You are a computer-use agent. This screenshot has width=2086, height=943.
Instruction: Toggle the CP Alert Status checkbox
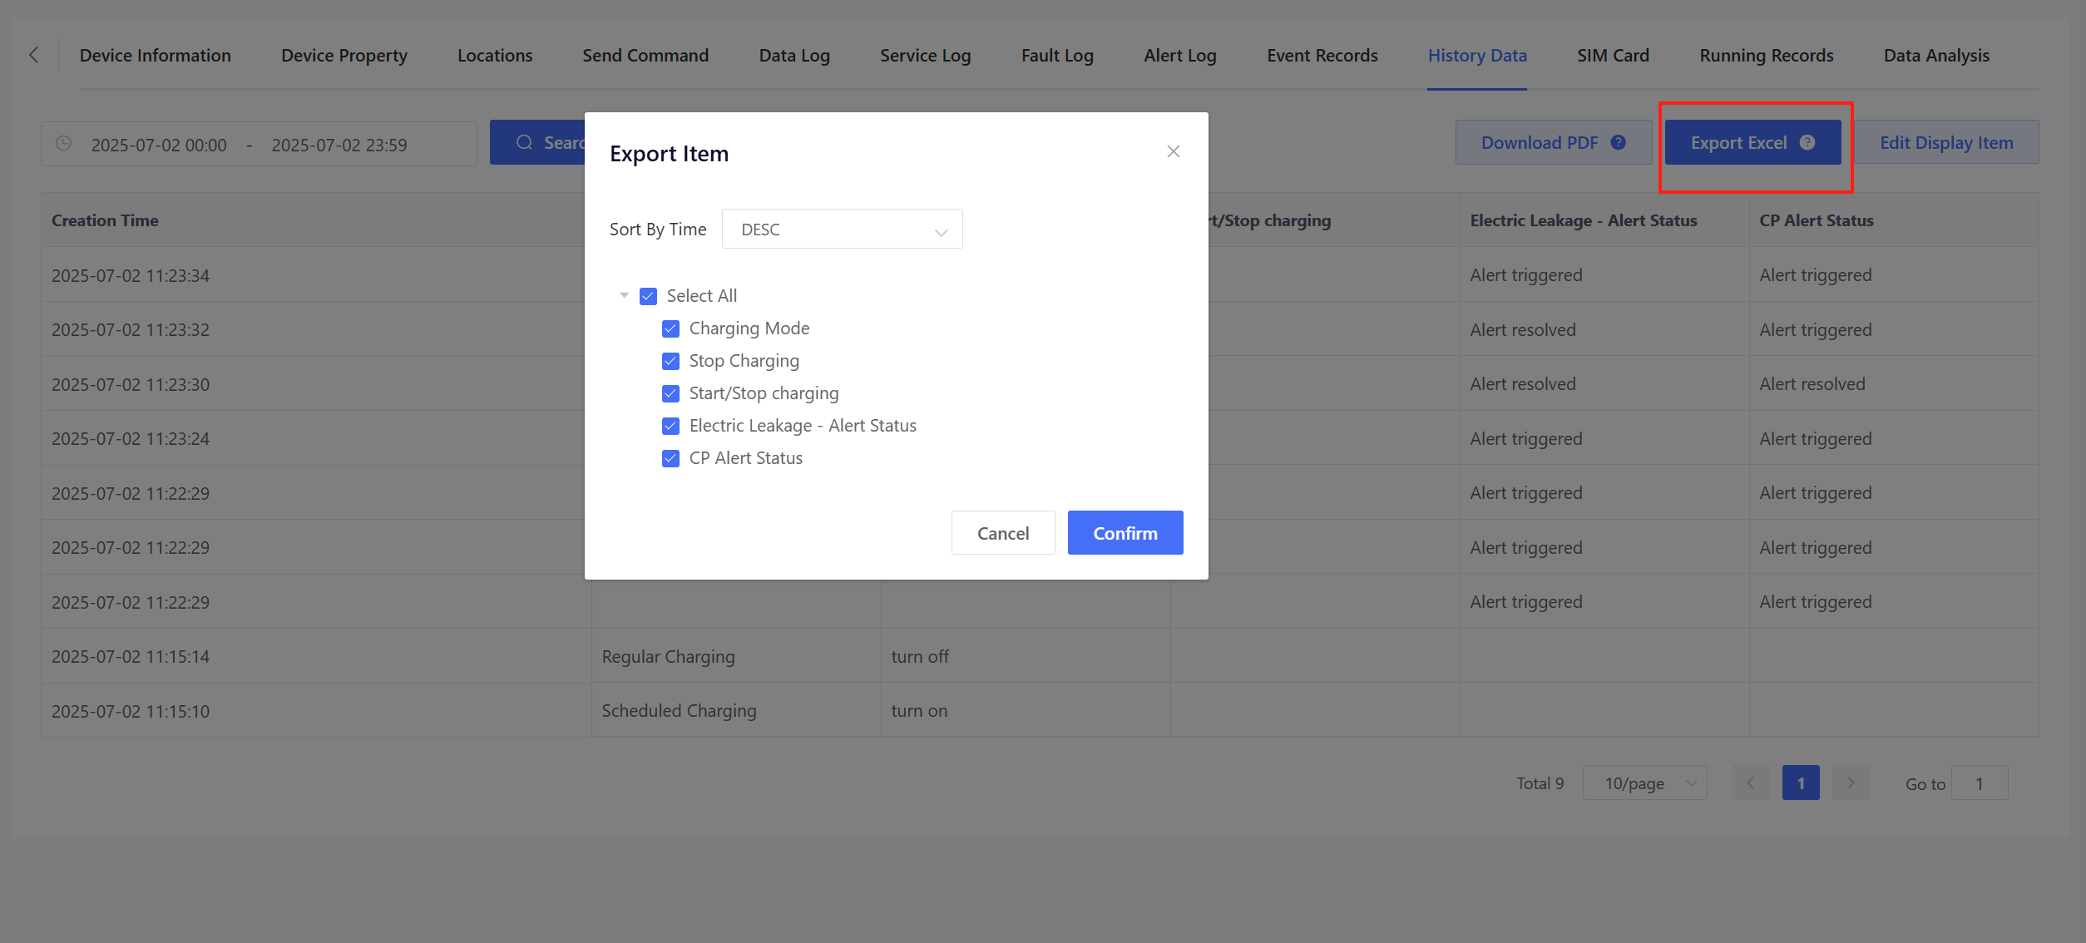point(670,458)
